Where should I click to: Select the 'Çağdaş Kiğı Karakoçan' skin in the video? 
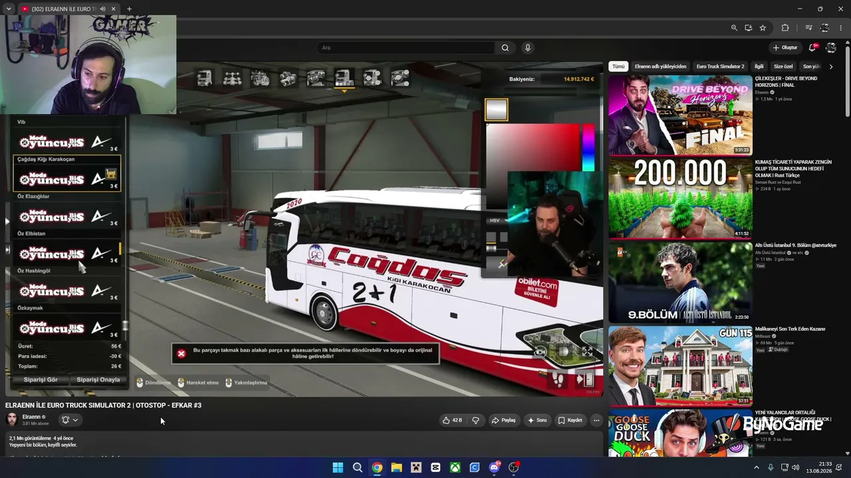point(67,174)
